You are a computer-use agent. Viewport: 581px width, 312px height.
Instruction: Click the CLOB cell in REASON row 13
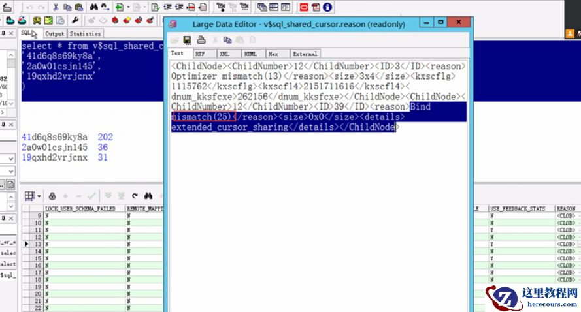(x=566, y=244)
